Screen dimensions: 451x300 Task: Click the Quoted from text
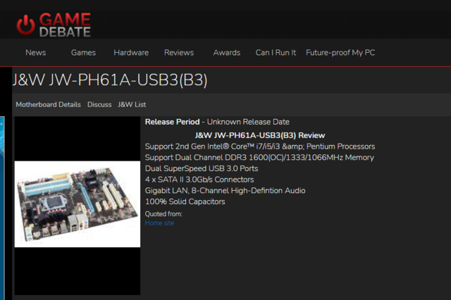pos(163,214)
